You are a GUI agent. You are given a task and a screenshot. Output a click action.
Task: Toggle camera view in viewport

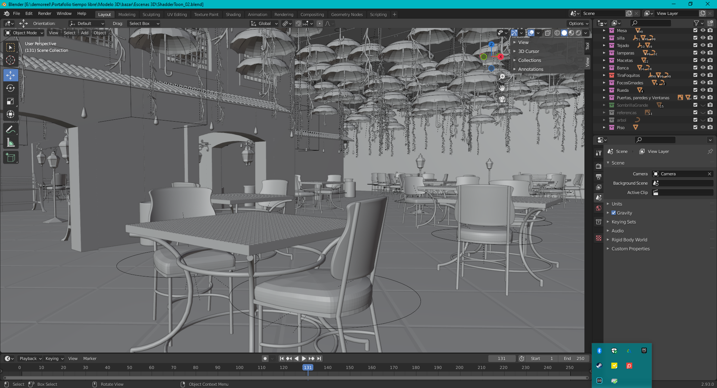point(502,99)
